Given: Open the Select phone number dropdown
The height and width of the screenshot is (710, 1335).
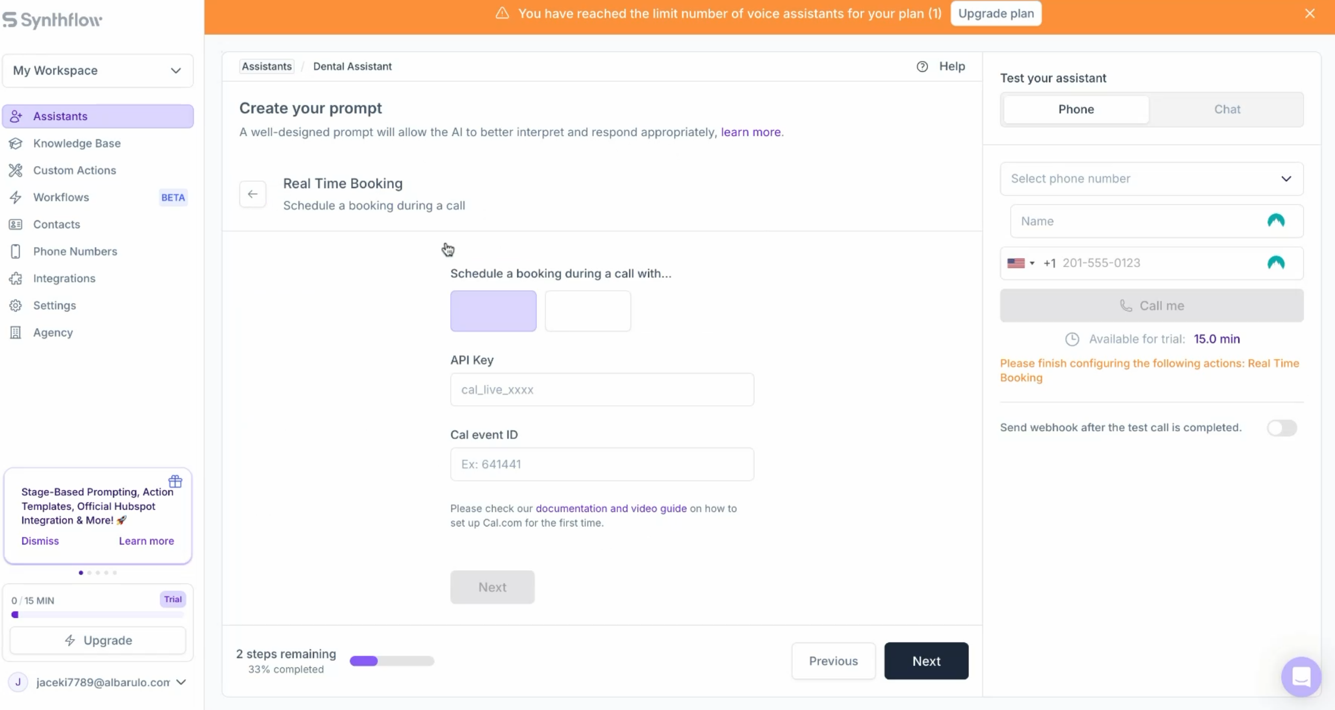Looking at the screenshot, I should 1151,179.
